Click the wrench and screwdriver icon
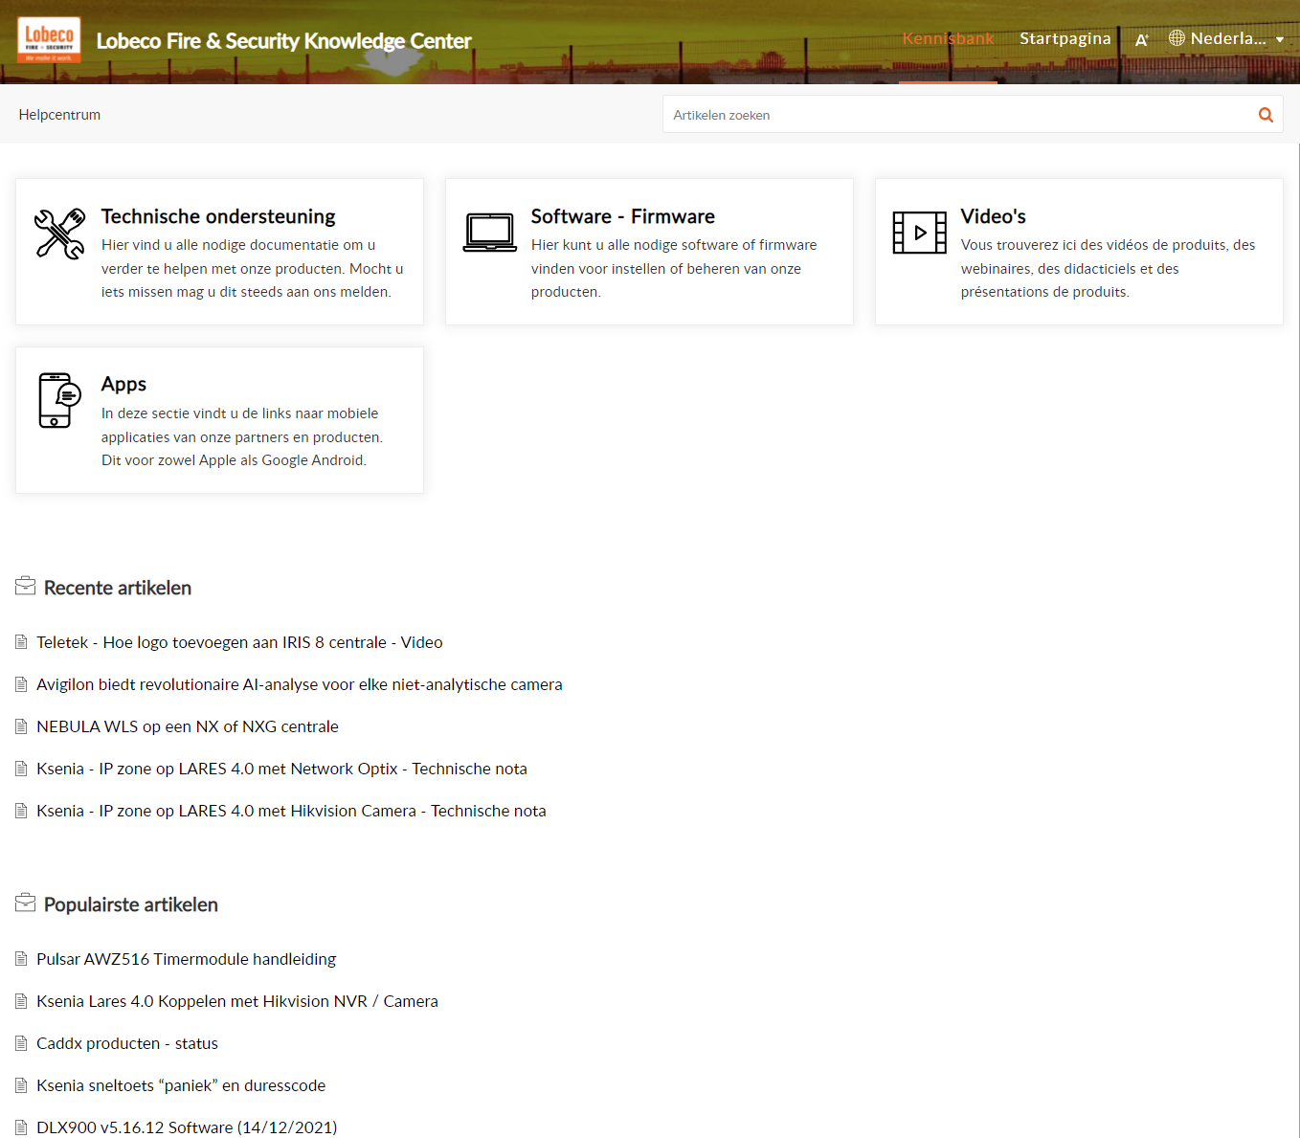Image resolution: width=1300 pixels, height=1138 pixels. (59, 234)
